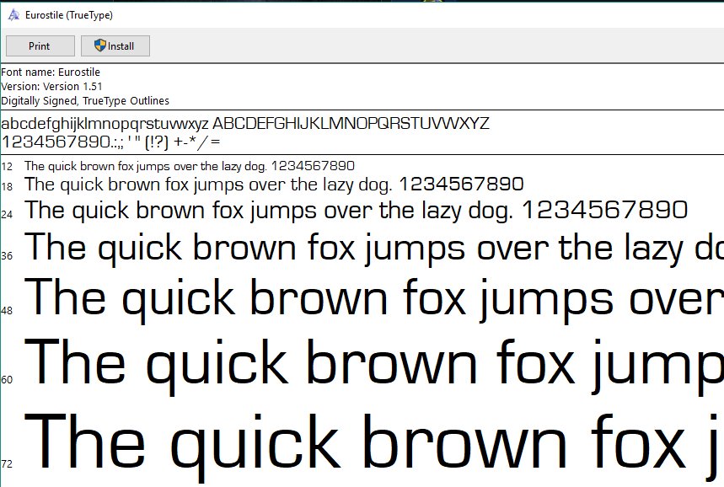This screenshot has width=724, height=487.
Task: Click the size label '12'
Action: click(x=7, y=167)
